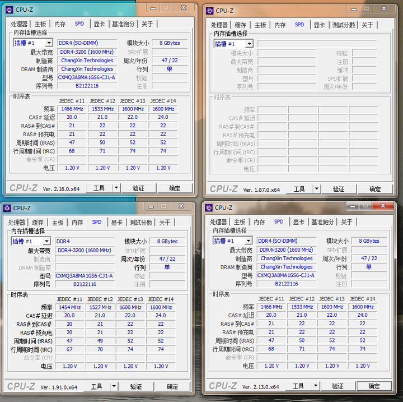Click 1527 MHz frequency cell in CPU-Z 1.91.0
The height and width of the screenshot is (402, 403).
click(100, 307)
